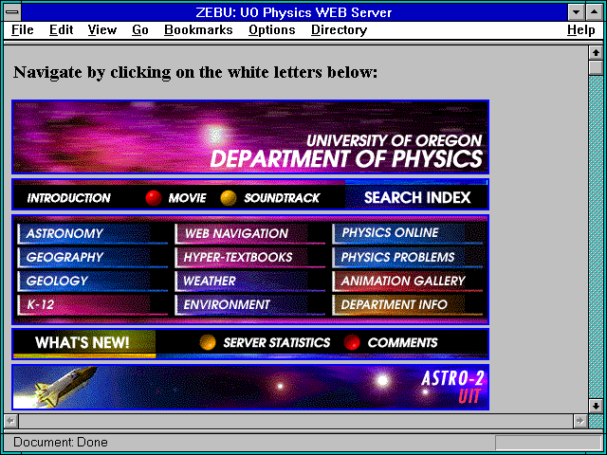Open the SERVER STATISTICS link
The height and width of the screenshot is (455, 607).
pyautogui.click(x=276, y=342)
